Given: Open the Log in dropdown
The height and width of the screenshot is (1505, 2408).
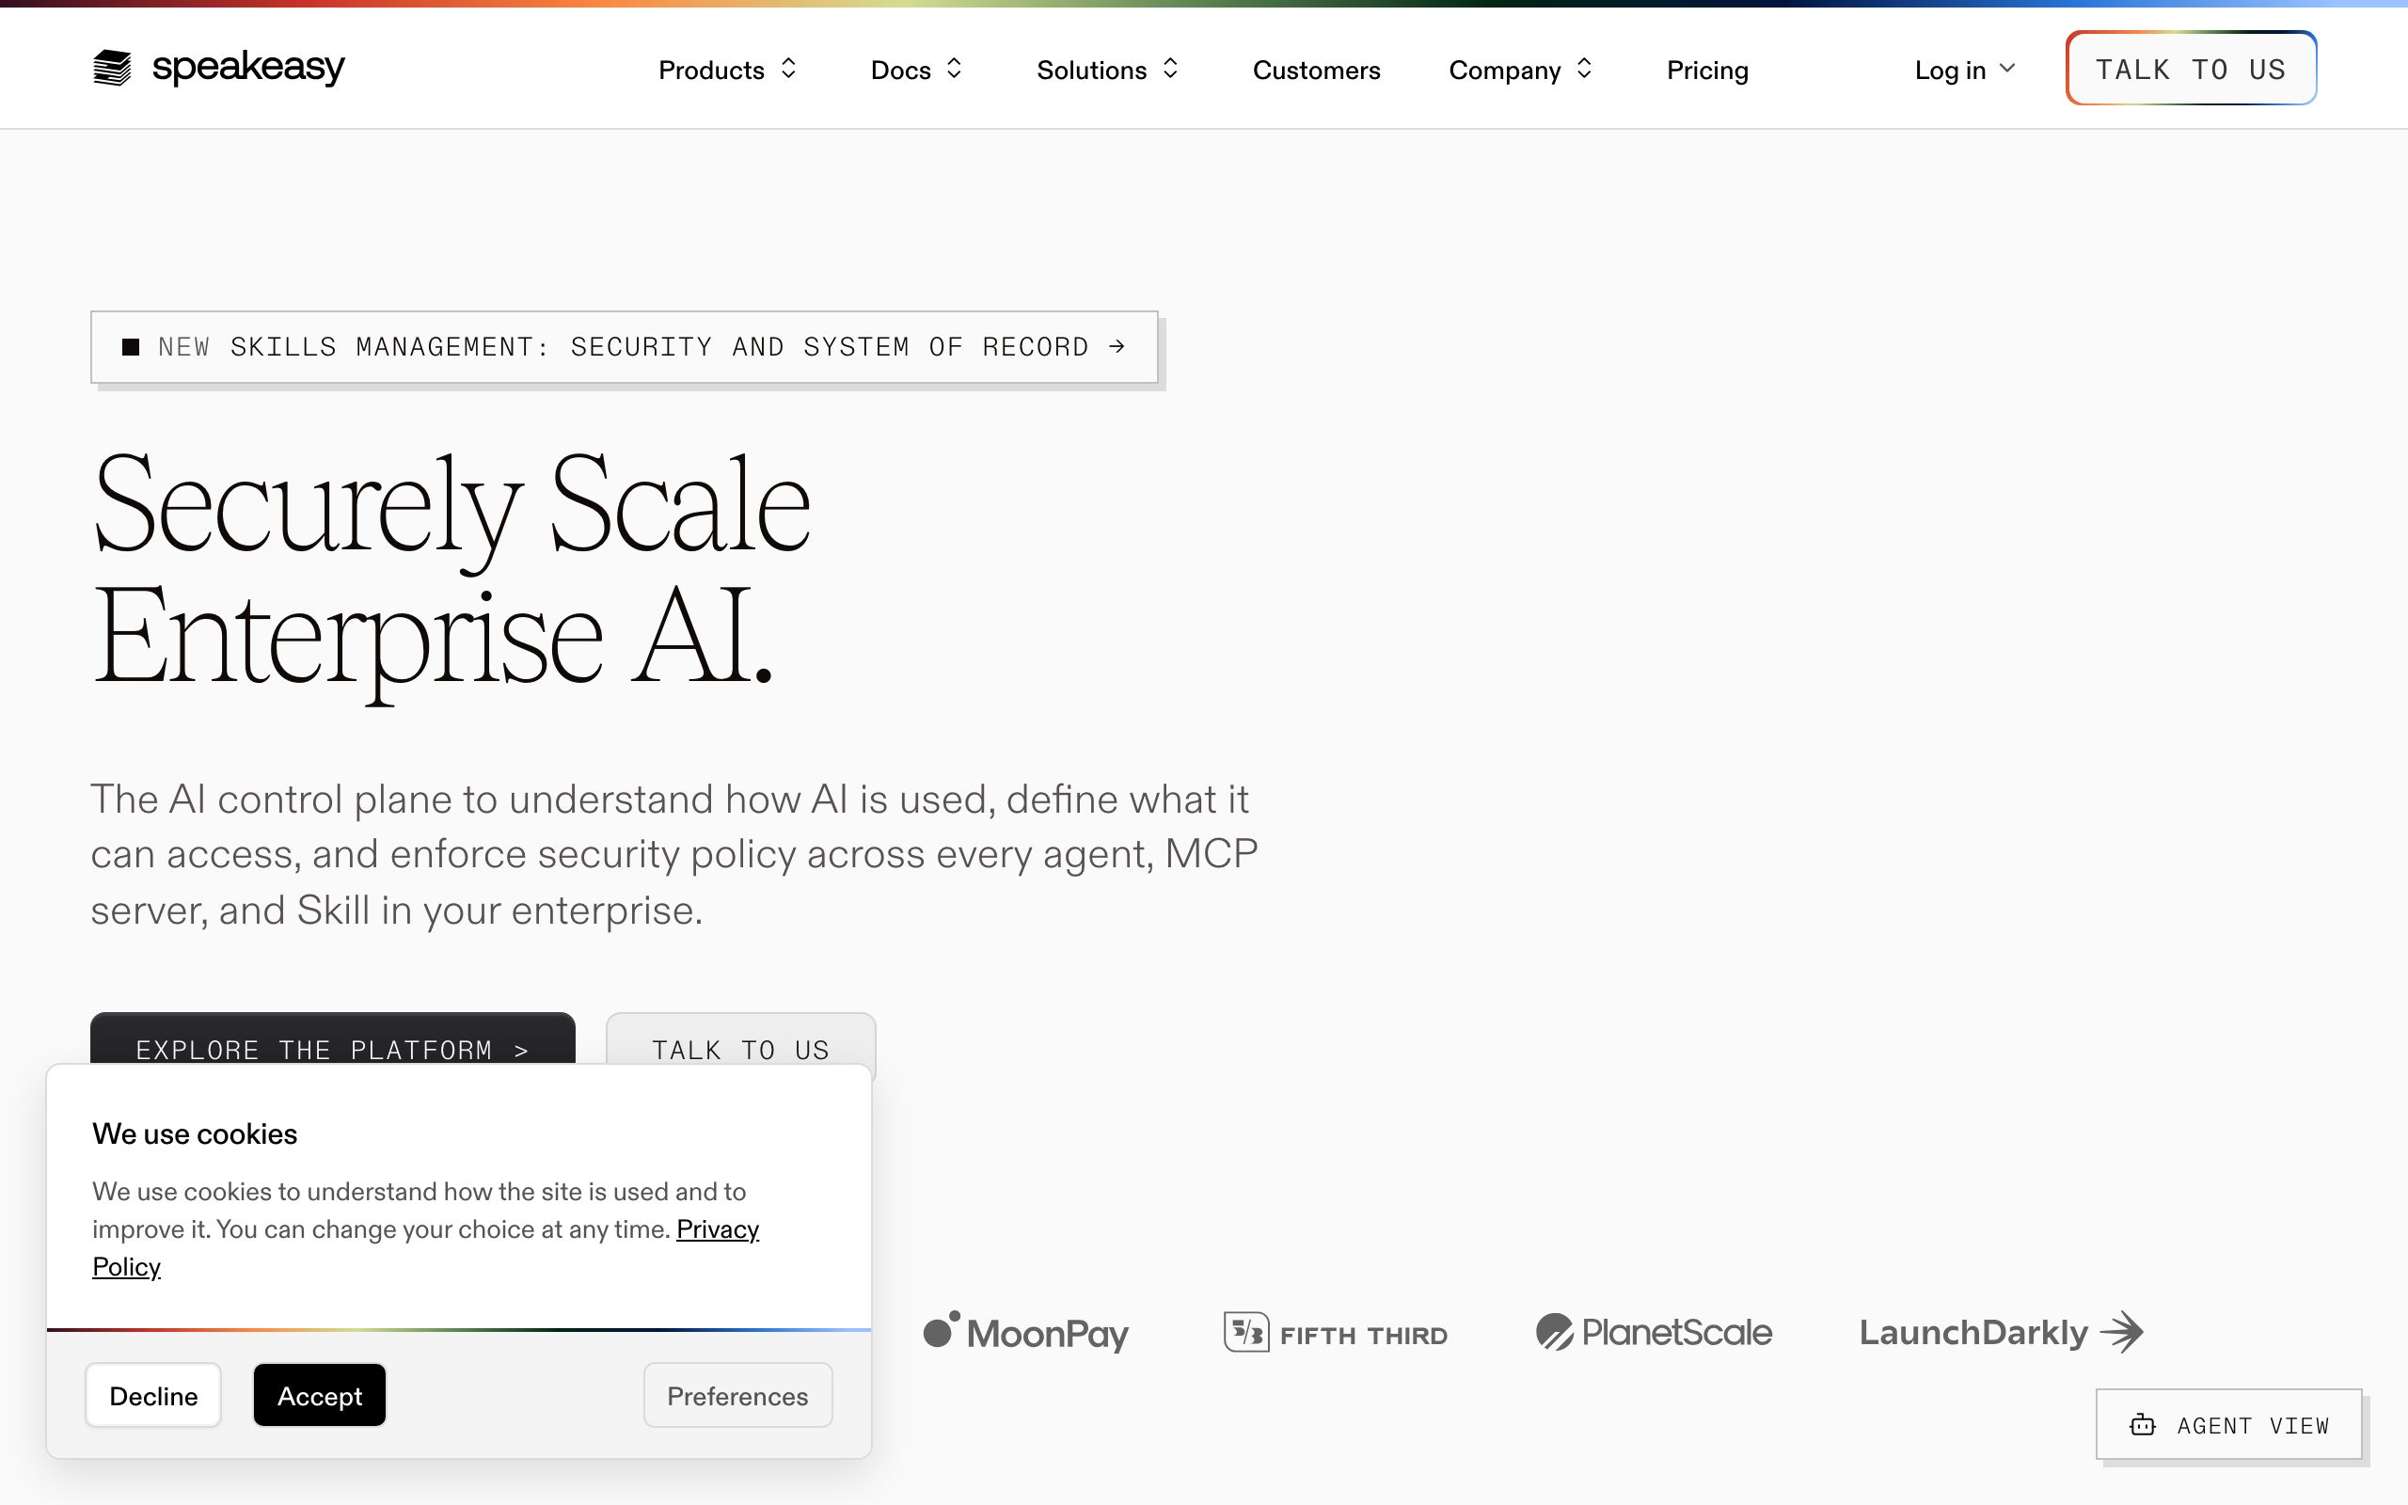Looking at the screenshot, I should click(x=1965, y=70).
